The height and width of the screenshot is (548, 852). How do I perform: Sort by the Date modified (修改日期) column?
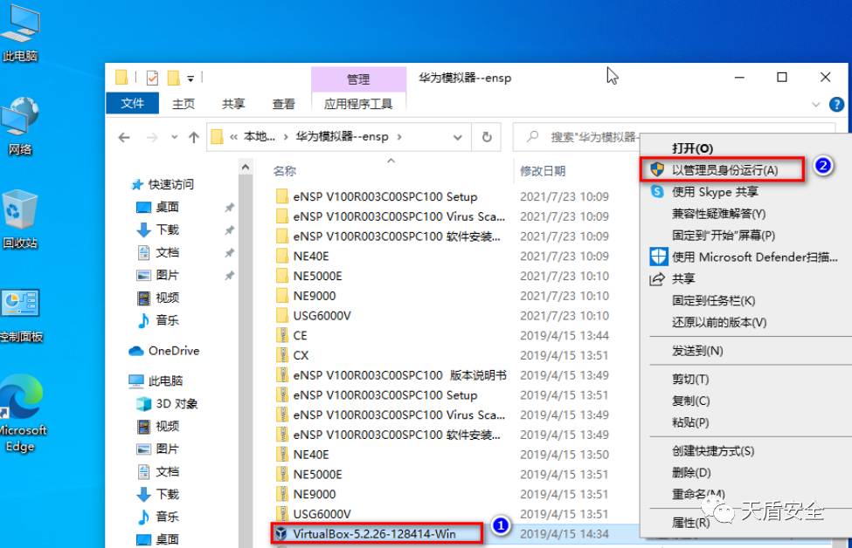pyautogui.click(x=543, y=171)
